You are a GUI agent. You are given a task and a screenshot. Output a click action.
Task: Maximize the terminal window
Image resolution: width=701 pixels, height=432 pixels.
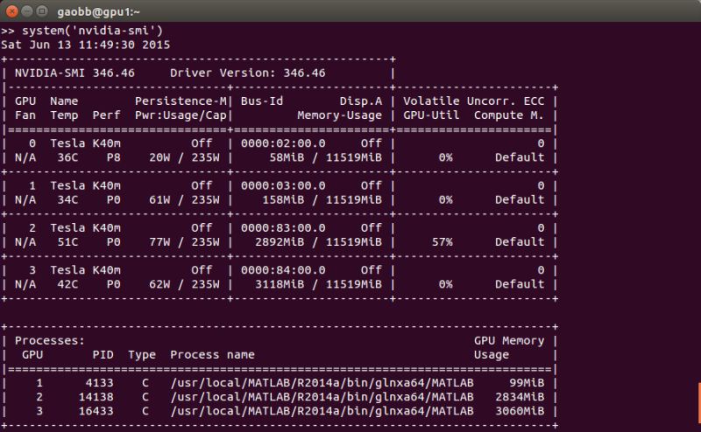click(41, 11)
